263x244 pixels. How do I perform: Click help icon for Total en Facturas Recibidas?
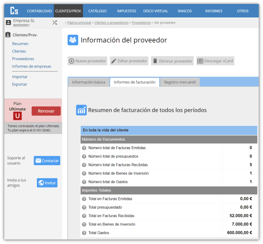click(84, 216)
